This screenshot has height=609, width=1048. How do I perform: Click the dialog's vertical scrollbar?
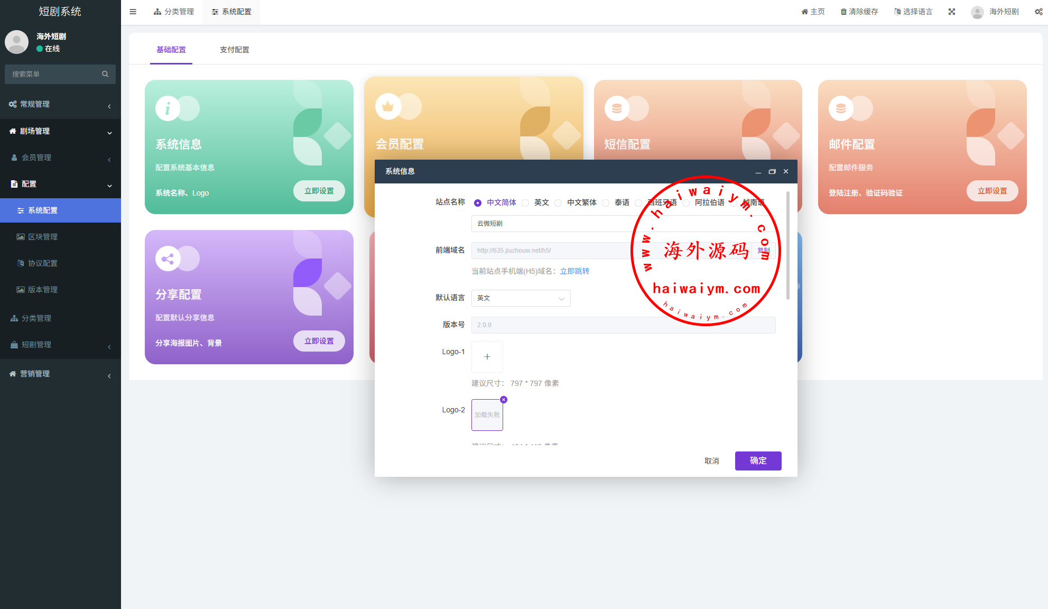click(787, 246)
